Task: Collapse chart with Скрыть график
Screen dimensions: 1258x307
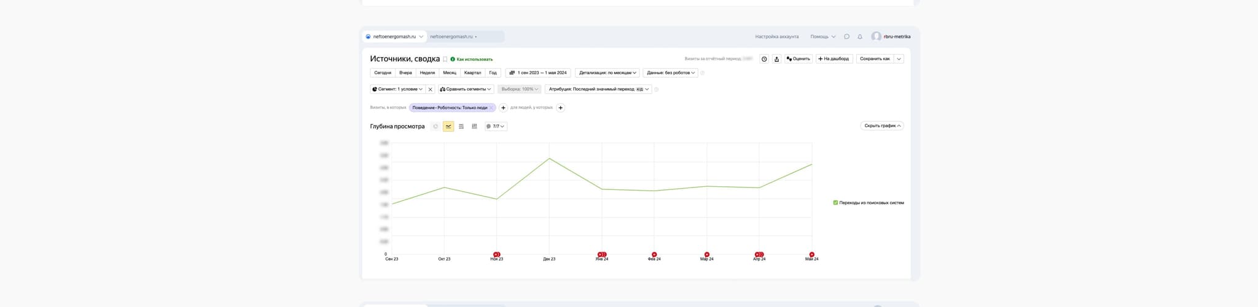Action: tap(882, 126)
